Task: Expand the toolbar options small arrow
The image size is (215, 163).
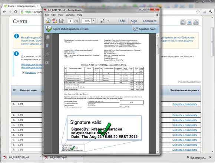Action: (x=108, y=21)
